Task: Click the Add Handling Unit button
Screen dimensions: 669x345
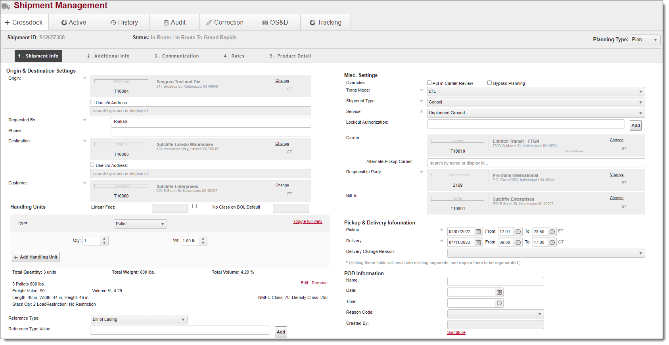Action: [36, 257]
